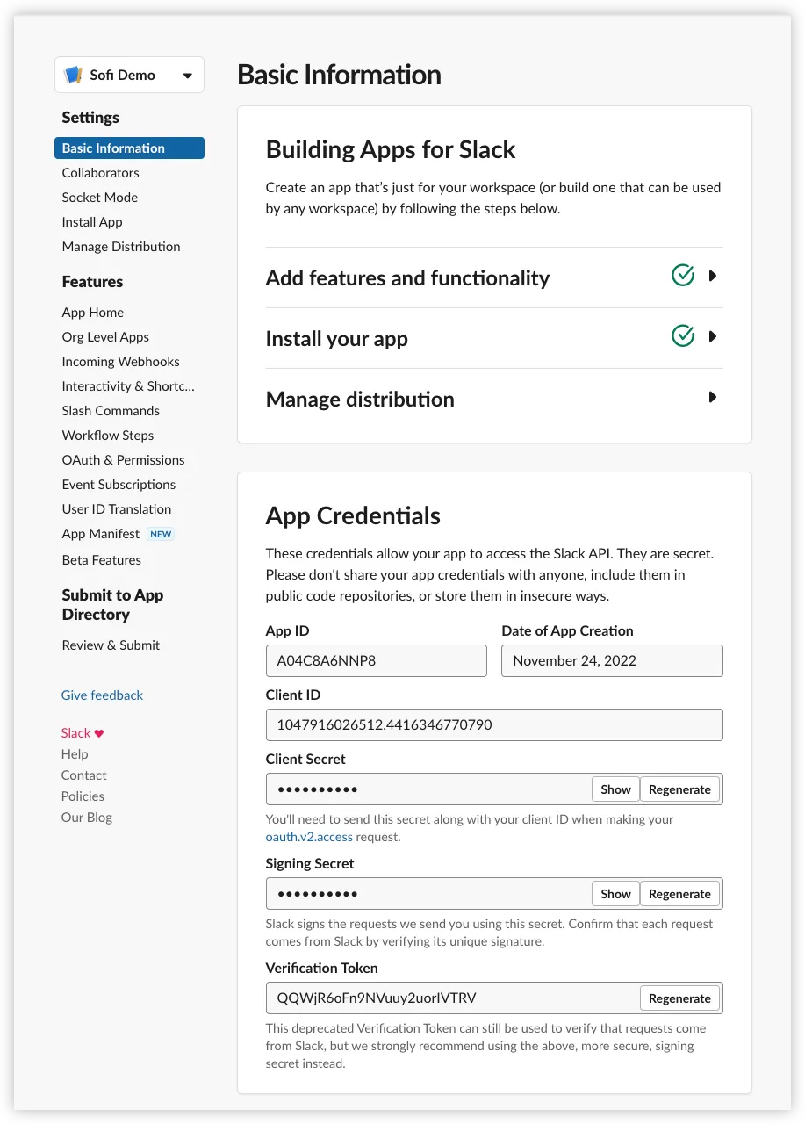Click the App Credentials heading
Image resolution: width=805 pixels, height=1124 pixels.
(353, 516)
